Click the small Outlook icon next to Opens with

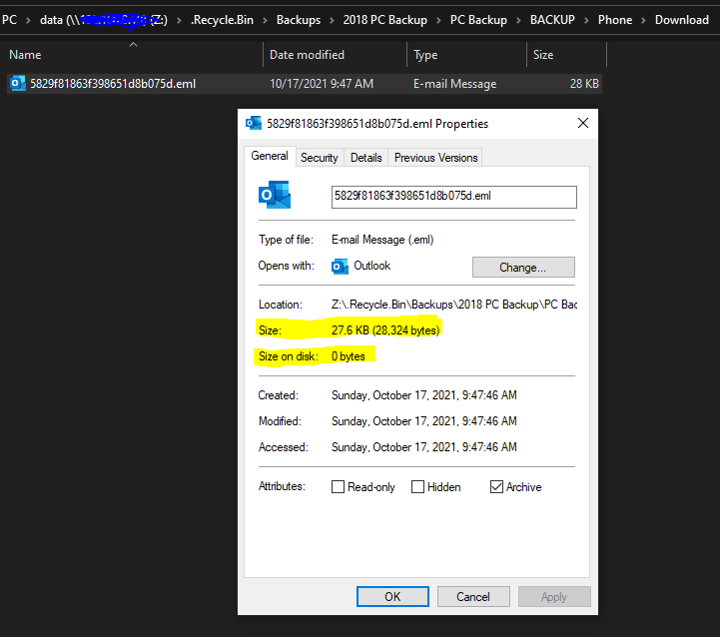coord(340,267)
